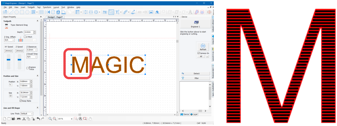The width and height of the screenshot is (337, 126).
Task: Toggle the Engrave Twice checkbox
Action: click(x=27, y=68)
